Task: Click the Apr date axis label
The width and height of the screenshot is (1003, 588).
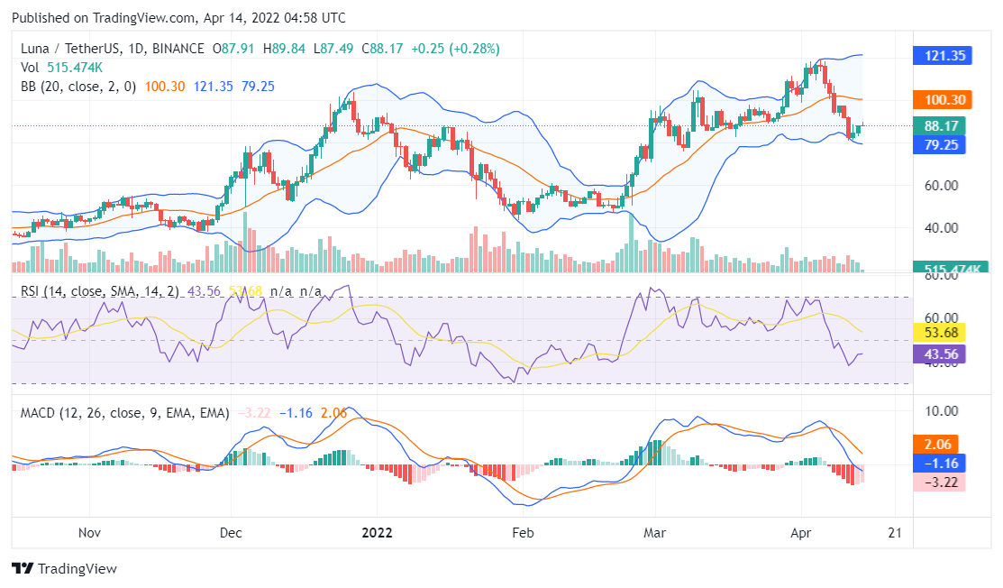Action: point(800,533)
